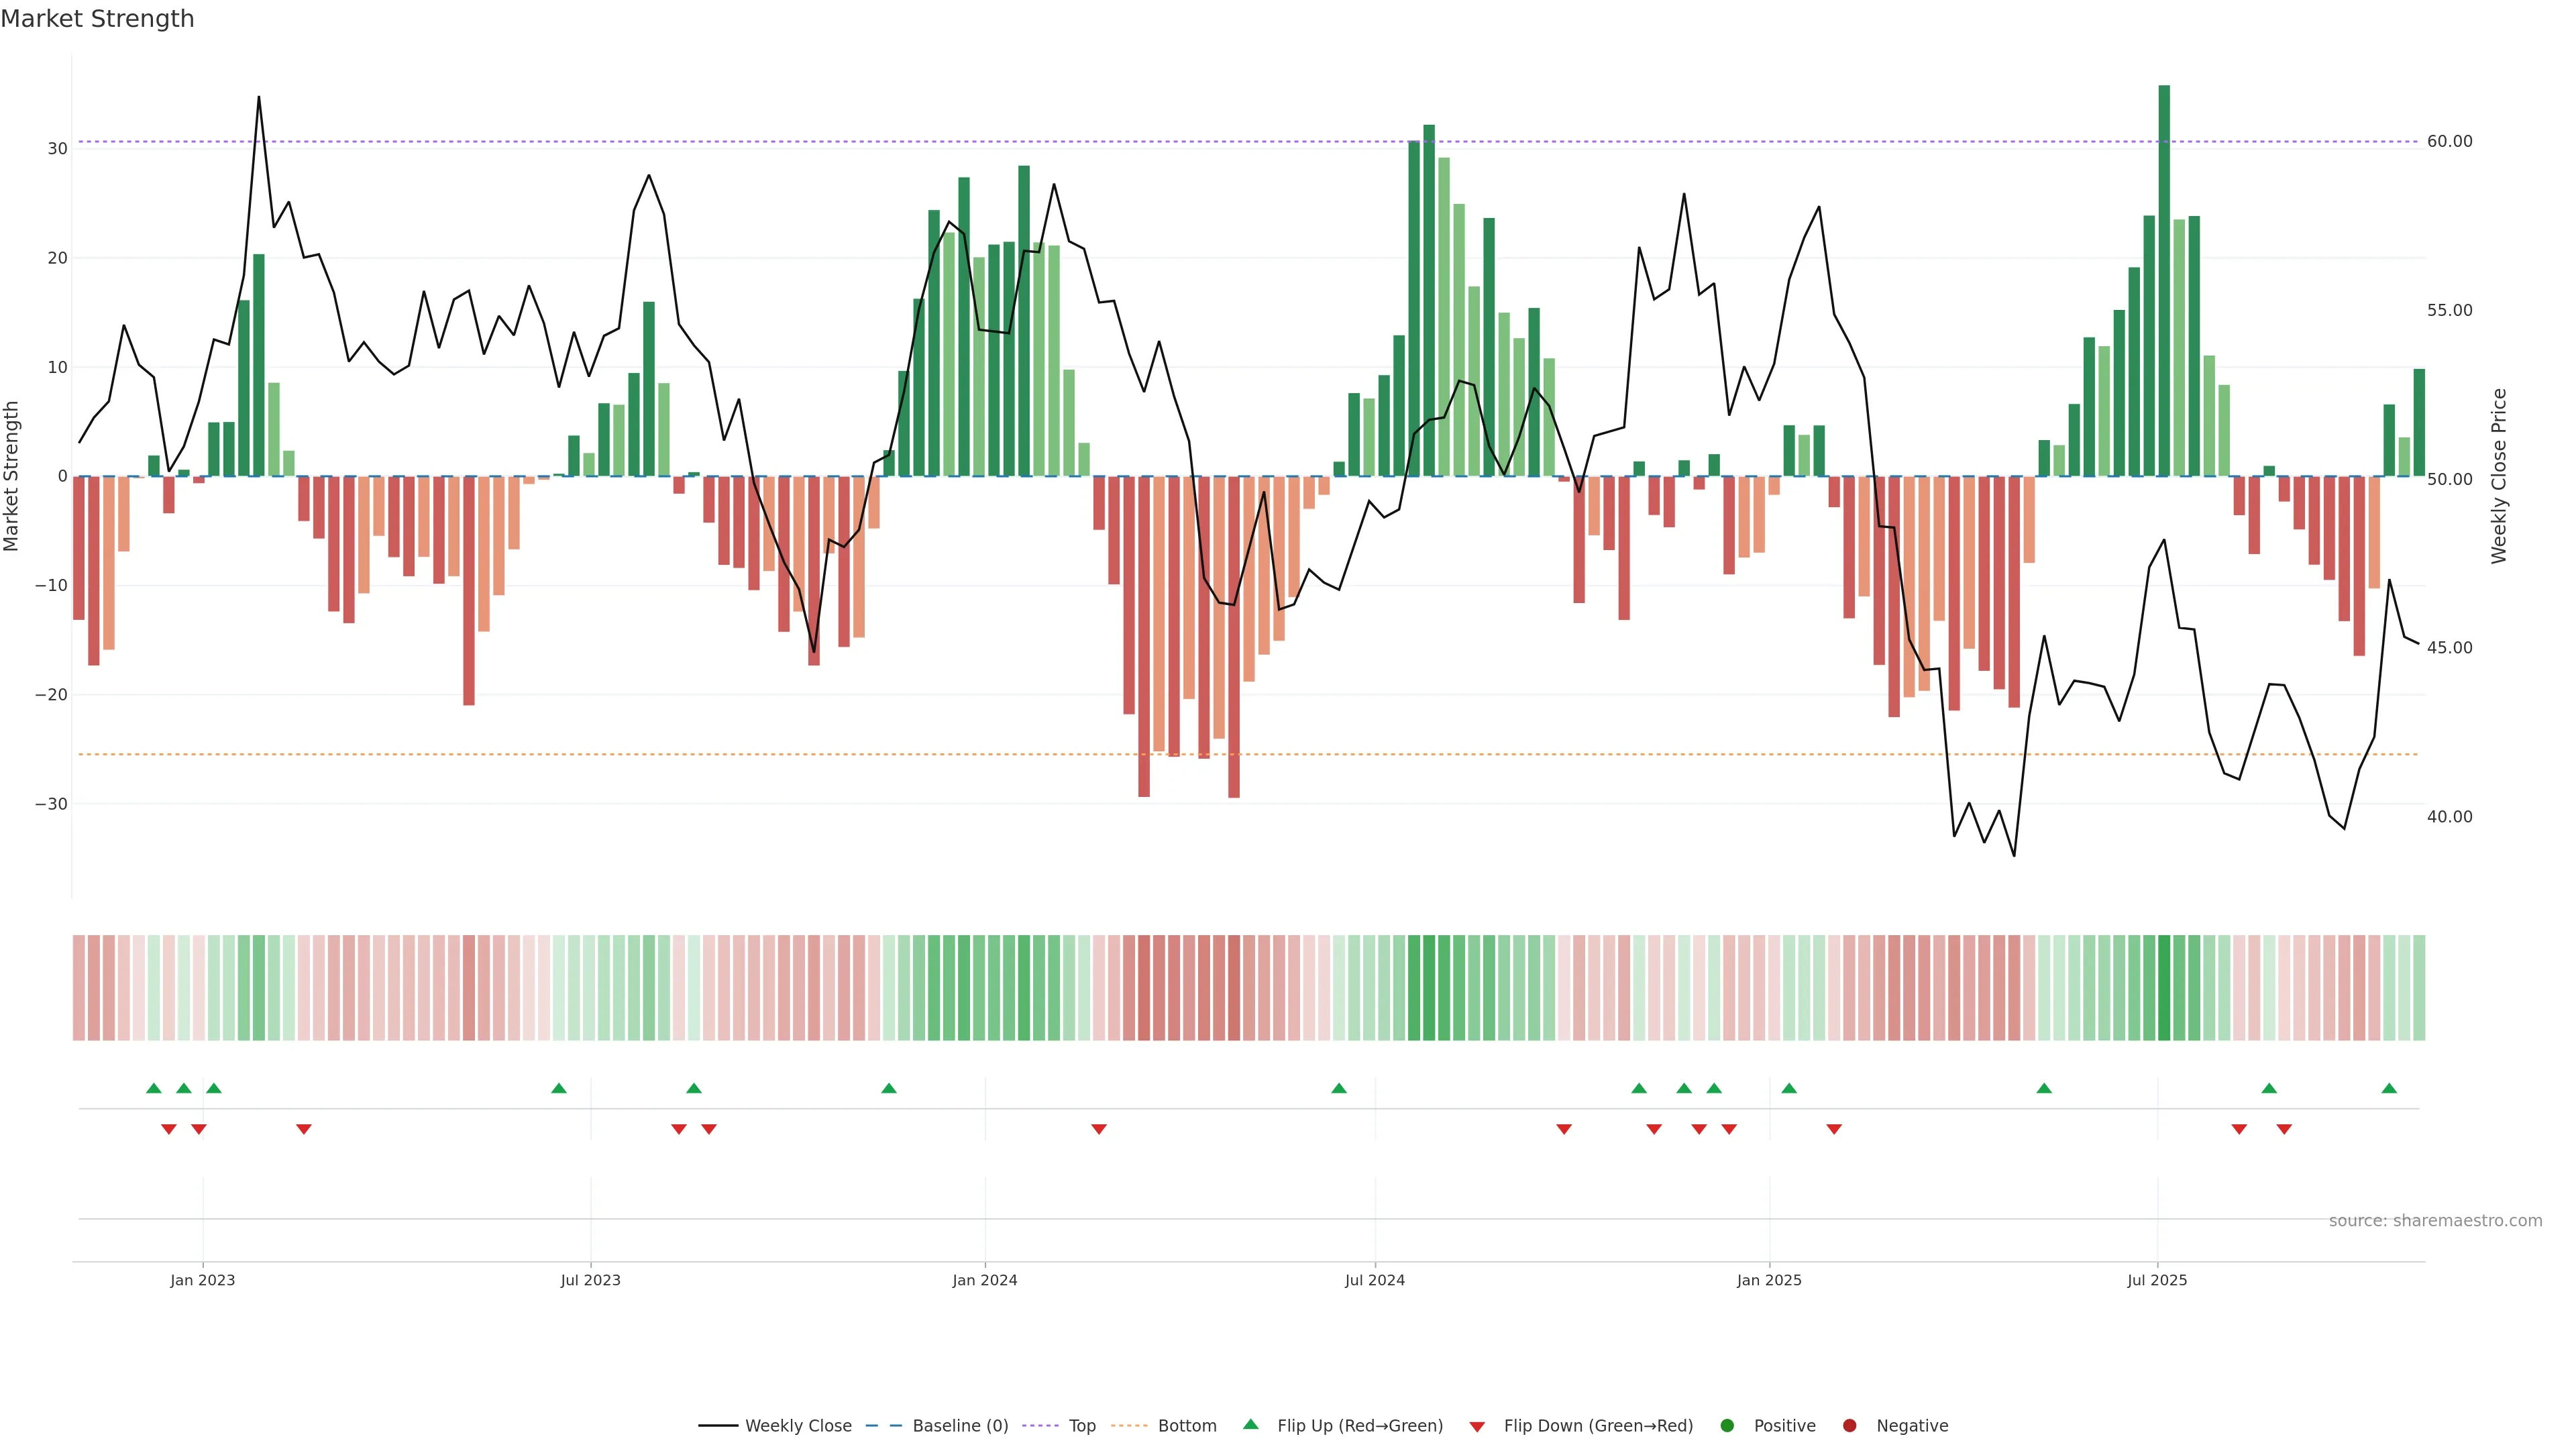Click the 60.00 price axis label
2576x1449 pixels.
point(2449,141)
